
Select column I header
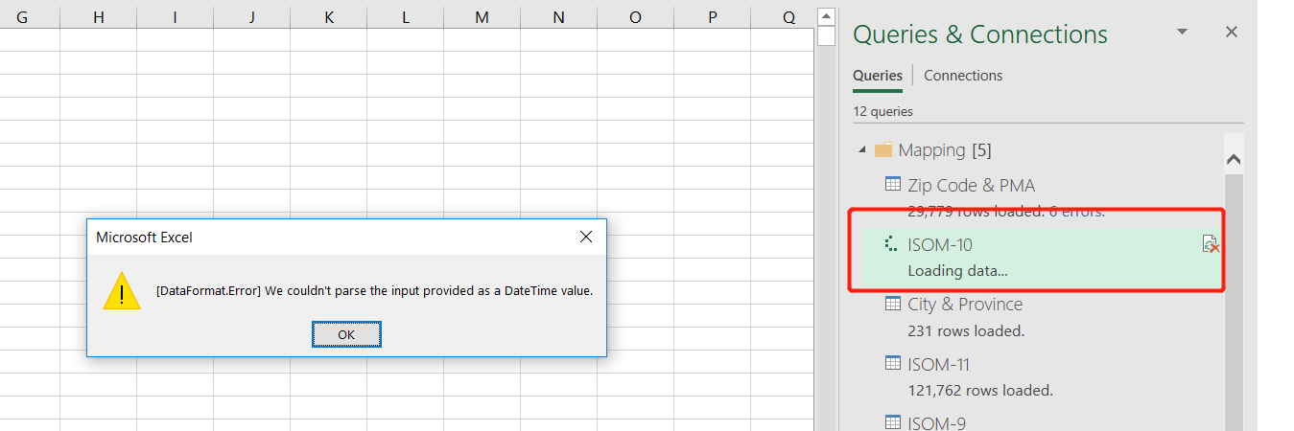coord(176,17)
